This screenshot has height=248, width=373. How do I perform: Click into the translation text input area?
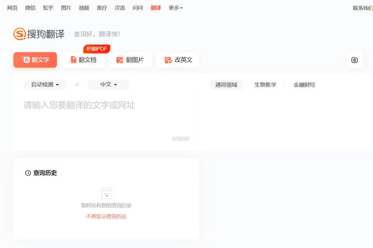coord(106,116)
